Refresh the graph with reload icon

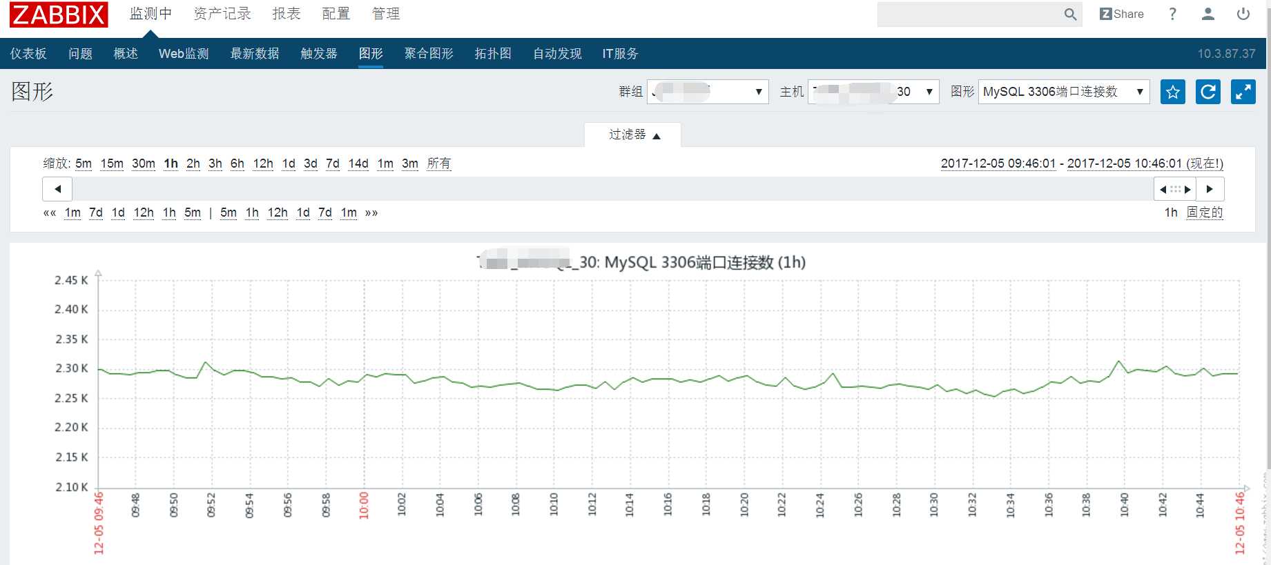pos(1208,92)
